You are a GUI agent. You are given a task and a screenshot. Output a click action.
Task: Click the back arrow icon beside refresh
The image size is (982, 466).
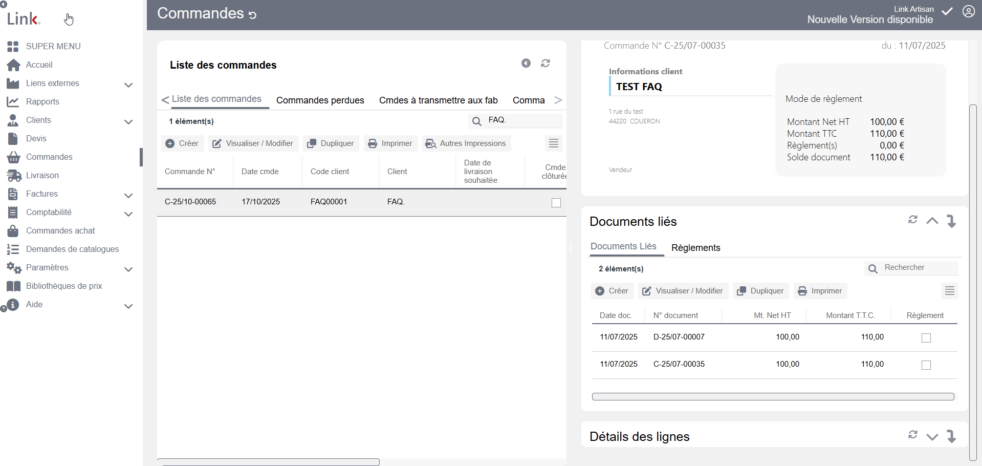point(526,63)
